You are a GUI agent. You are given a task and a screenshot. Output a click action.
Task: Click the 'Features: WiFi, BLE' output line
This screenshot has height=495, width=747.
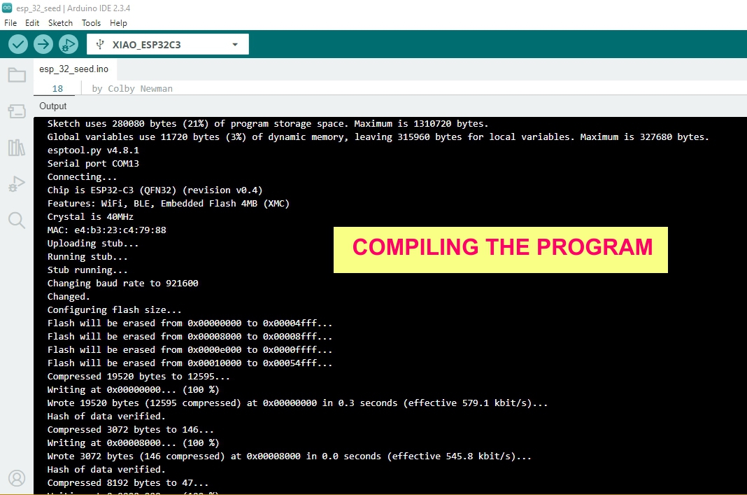tap(168, 204)
